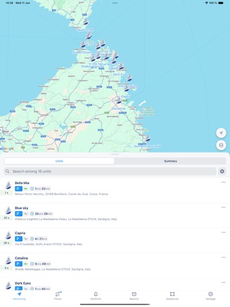The image size is (230, 307).
Task: Select the Catalina boat icon in list
Action: [x=8, y=260]
